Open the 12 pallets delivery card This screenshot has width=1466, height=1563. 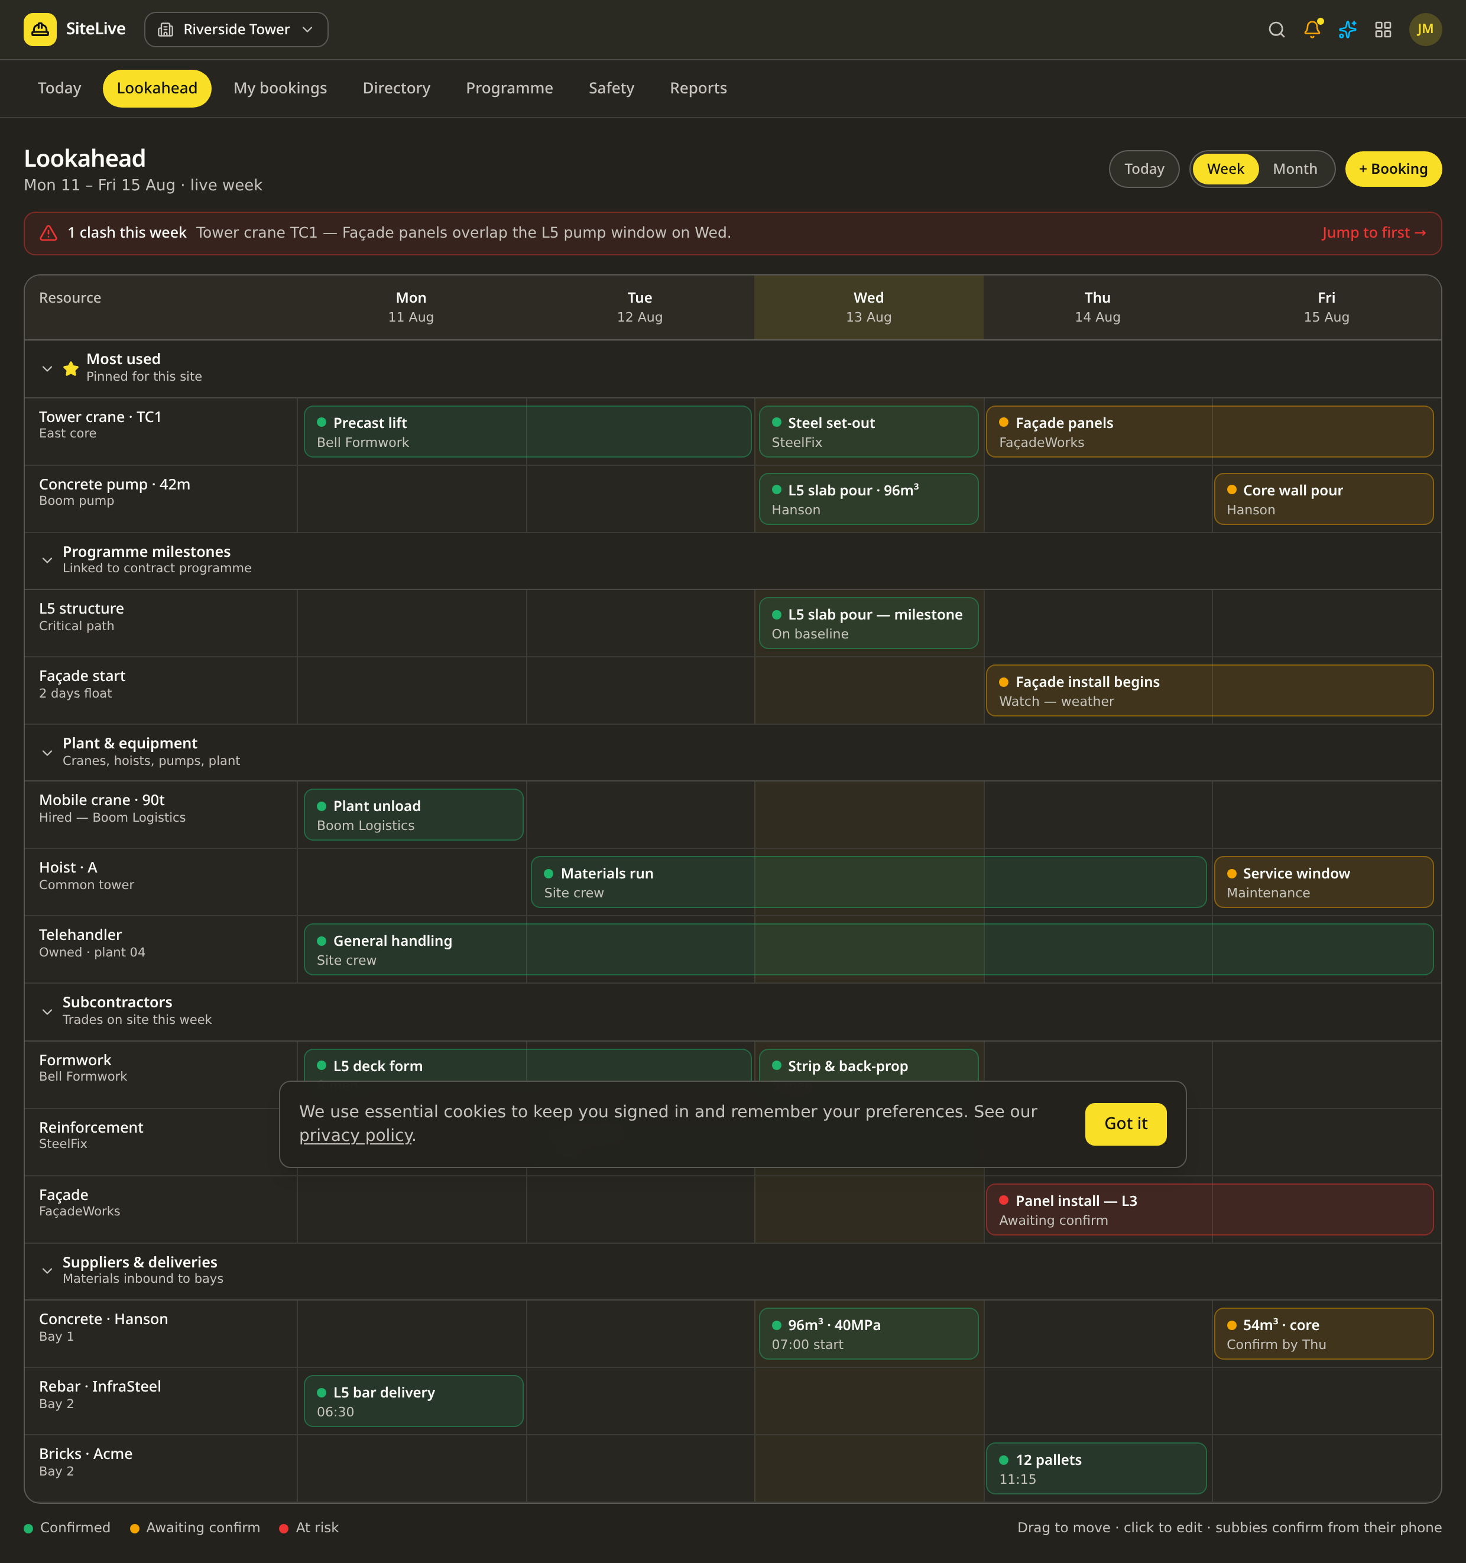click(1097, 1468)
